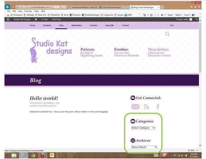Open the Freebies header link

(126, 52)
